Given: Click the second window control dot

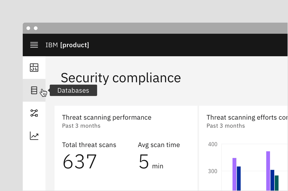Looking at the screenshot, I should pyautogui.click(x=36, y=28).
